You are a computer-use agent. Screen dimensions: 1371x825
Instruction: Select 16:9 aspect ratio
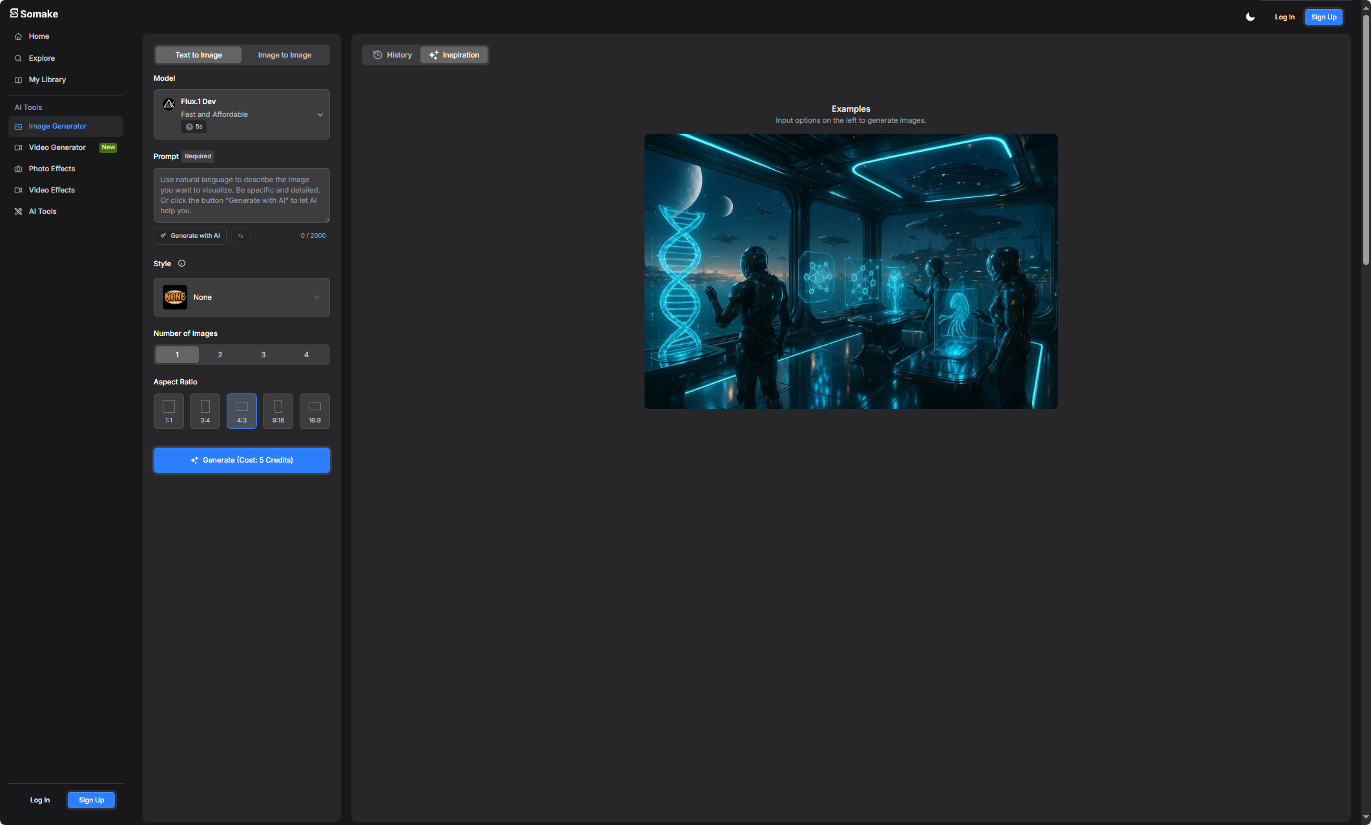pos(314,411)
